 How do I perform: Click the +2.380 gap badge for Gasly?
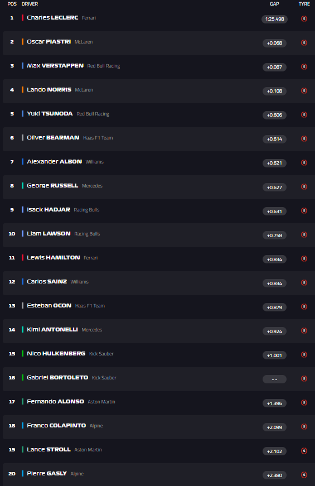click(x=274, y=475)
